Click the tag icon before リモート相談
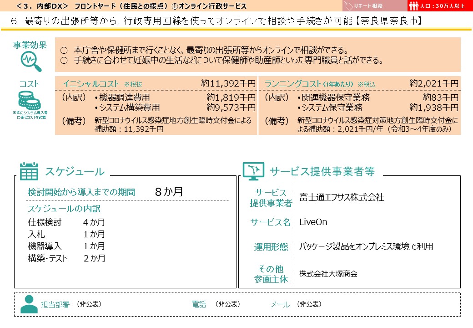This screenshot has width=473, height=328. (x=350, y=5)
